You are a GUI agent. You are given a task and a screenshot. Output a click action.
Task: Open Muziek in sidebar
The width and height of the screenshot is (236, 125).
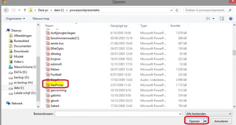click(x=19, y=57)
